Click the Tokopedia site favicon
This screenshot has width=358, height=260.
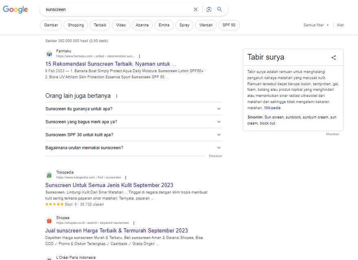(49, 175)
